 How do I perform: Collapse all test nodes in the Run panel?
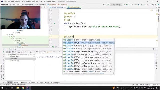click(22, 52)
